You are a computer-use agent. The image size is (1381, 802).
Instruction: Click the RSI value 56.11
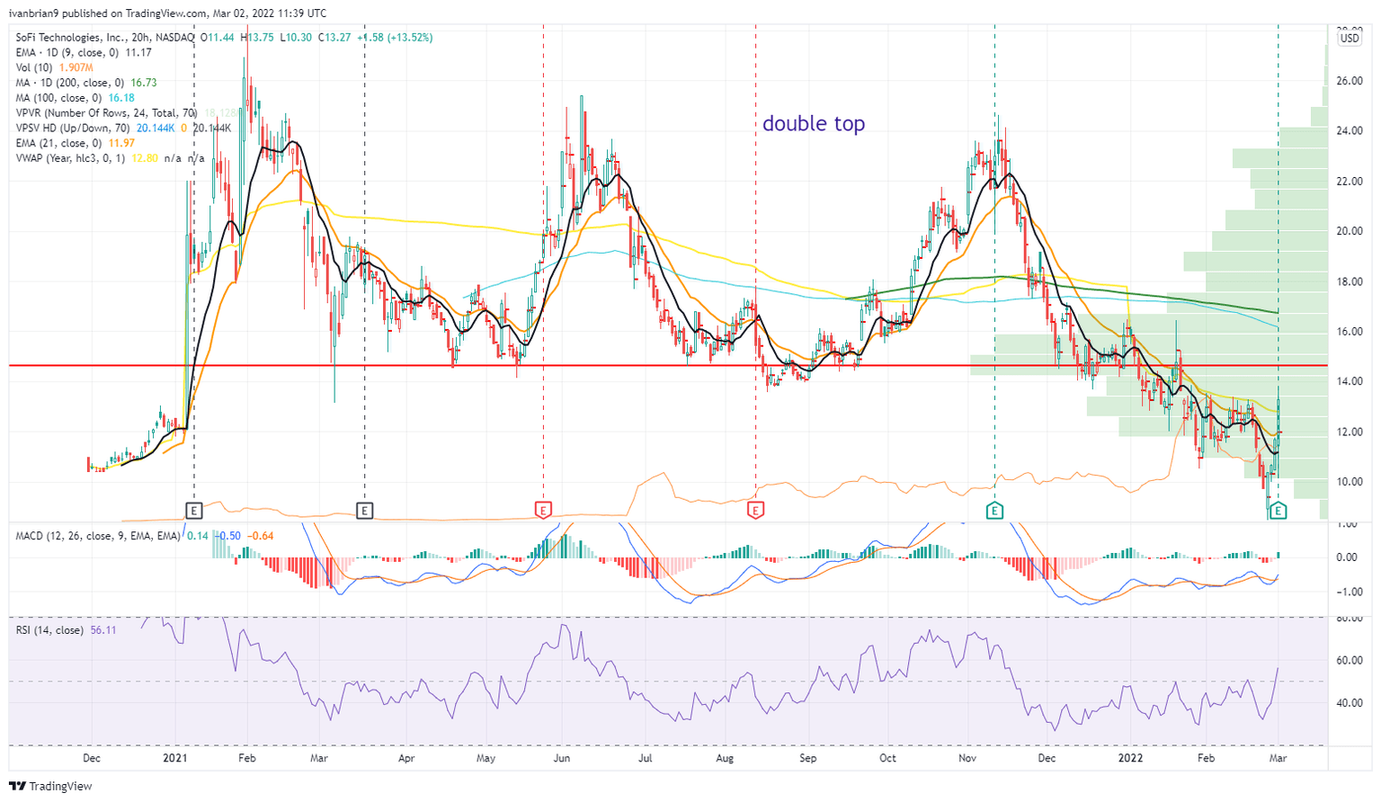pyautogui.click(x=104, y=630)
